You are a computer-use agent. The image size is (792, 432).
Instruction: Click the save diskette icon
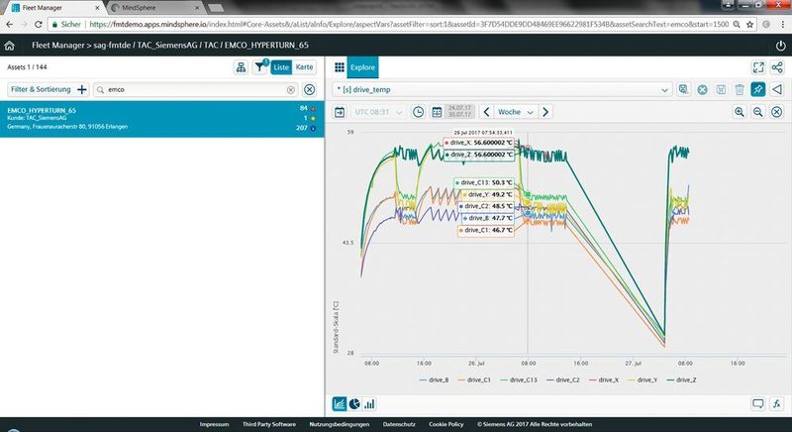click(721, 89)
